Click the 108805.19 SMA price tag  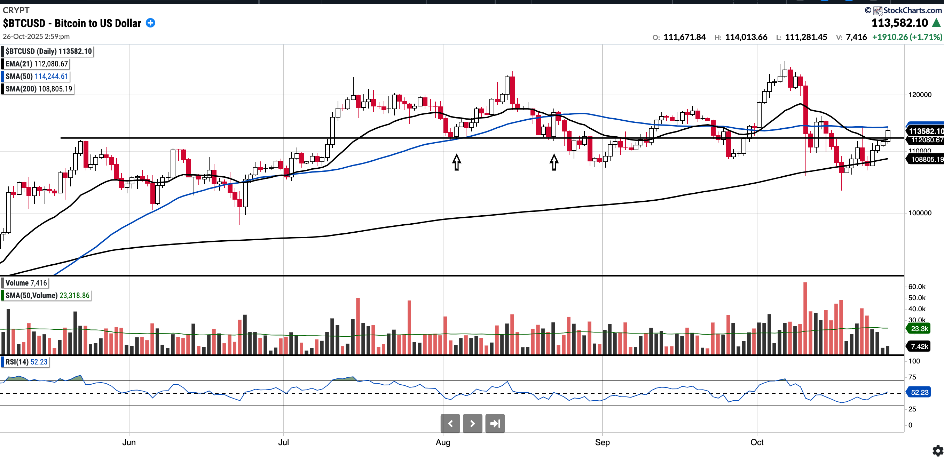tap(925, 159)
